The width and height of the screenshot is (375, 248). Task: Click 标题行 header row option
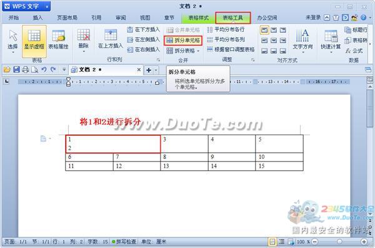coord(356,30)
